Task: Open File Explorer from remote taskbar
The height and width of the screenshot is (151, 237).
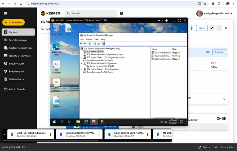Action: click(78, 122)
